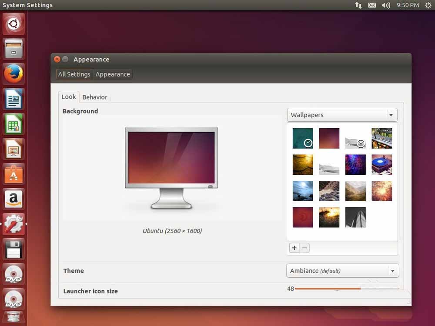Add a new wallpaper with plus button
This screenshot has height=326, width=435.
click(x=294, y=248)
